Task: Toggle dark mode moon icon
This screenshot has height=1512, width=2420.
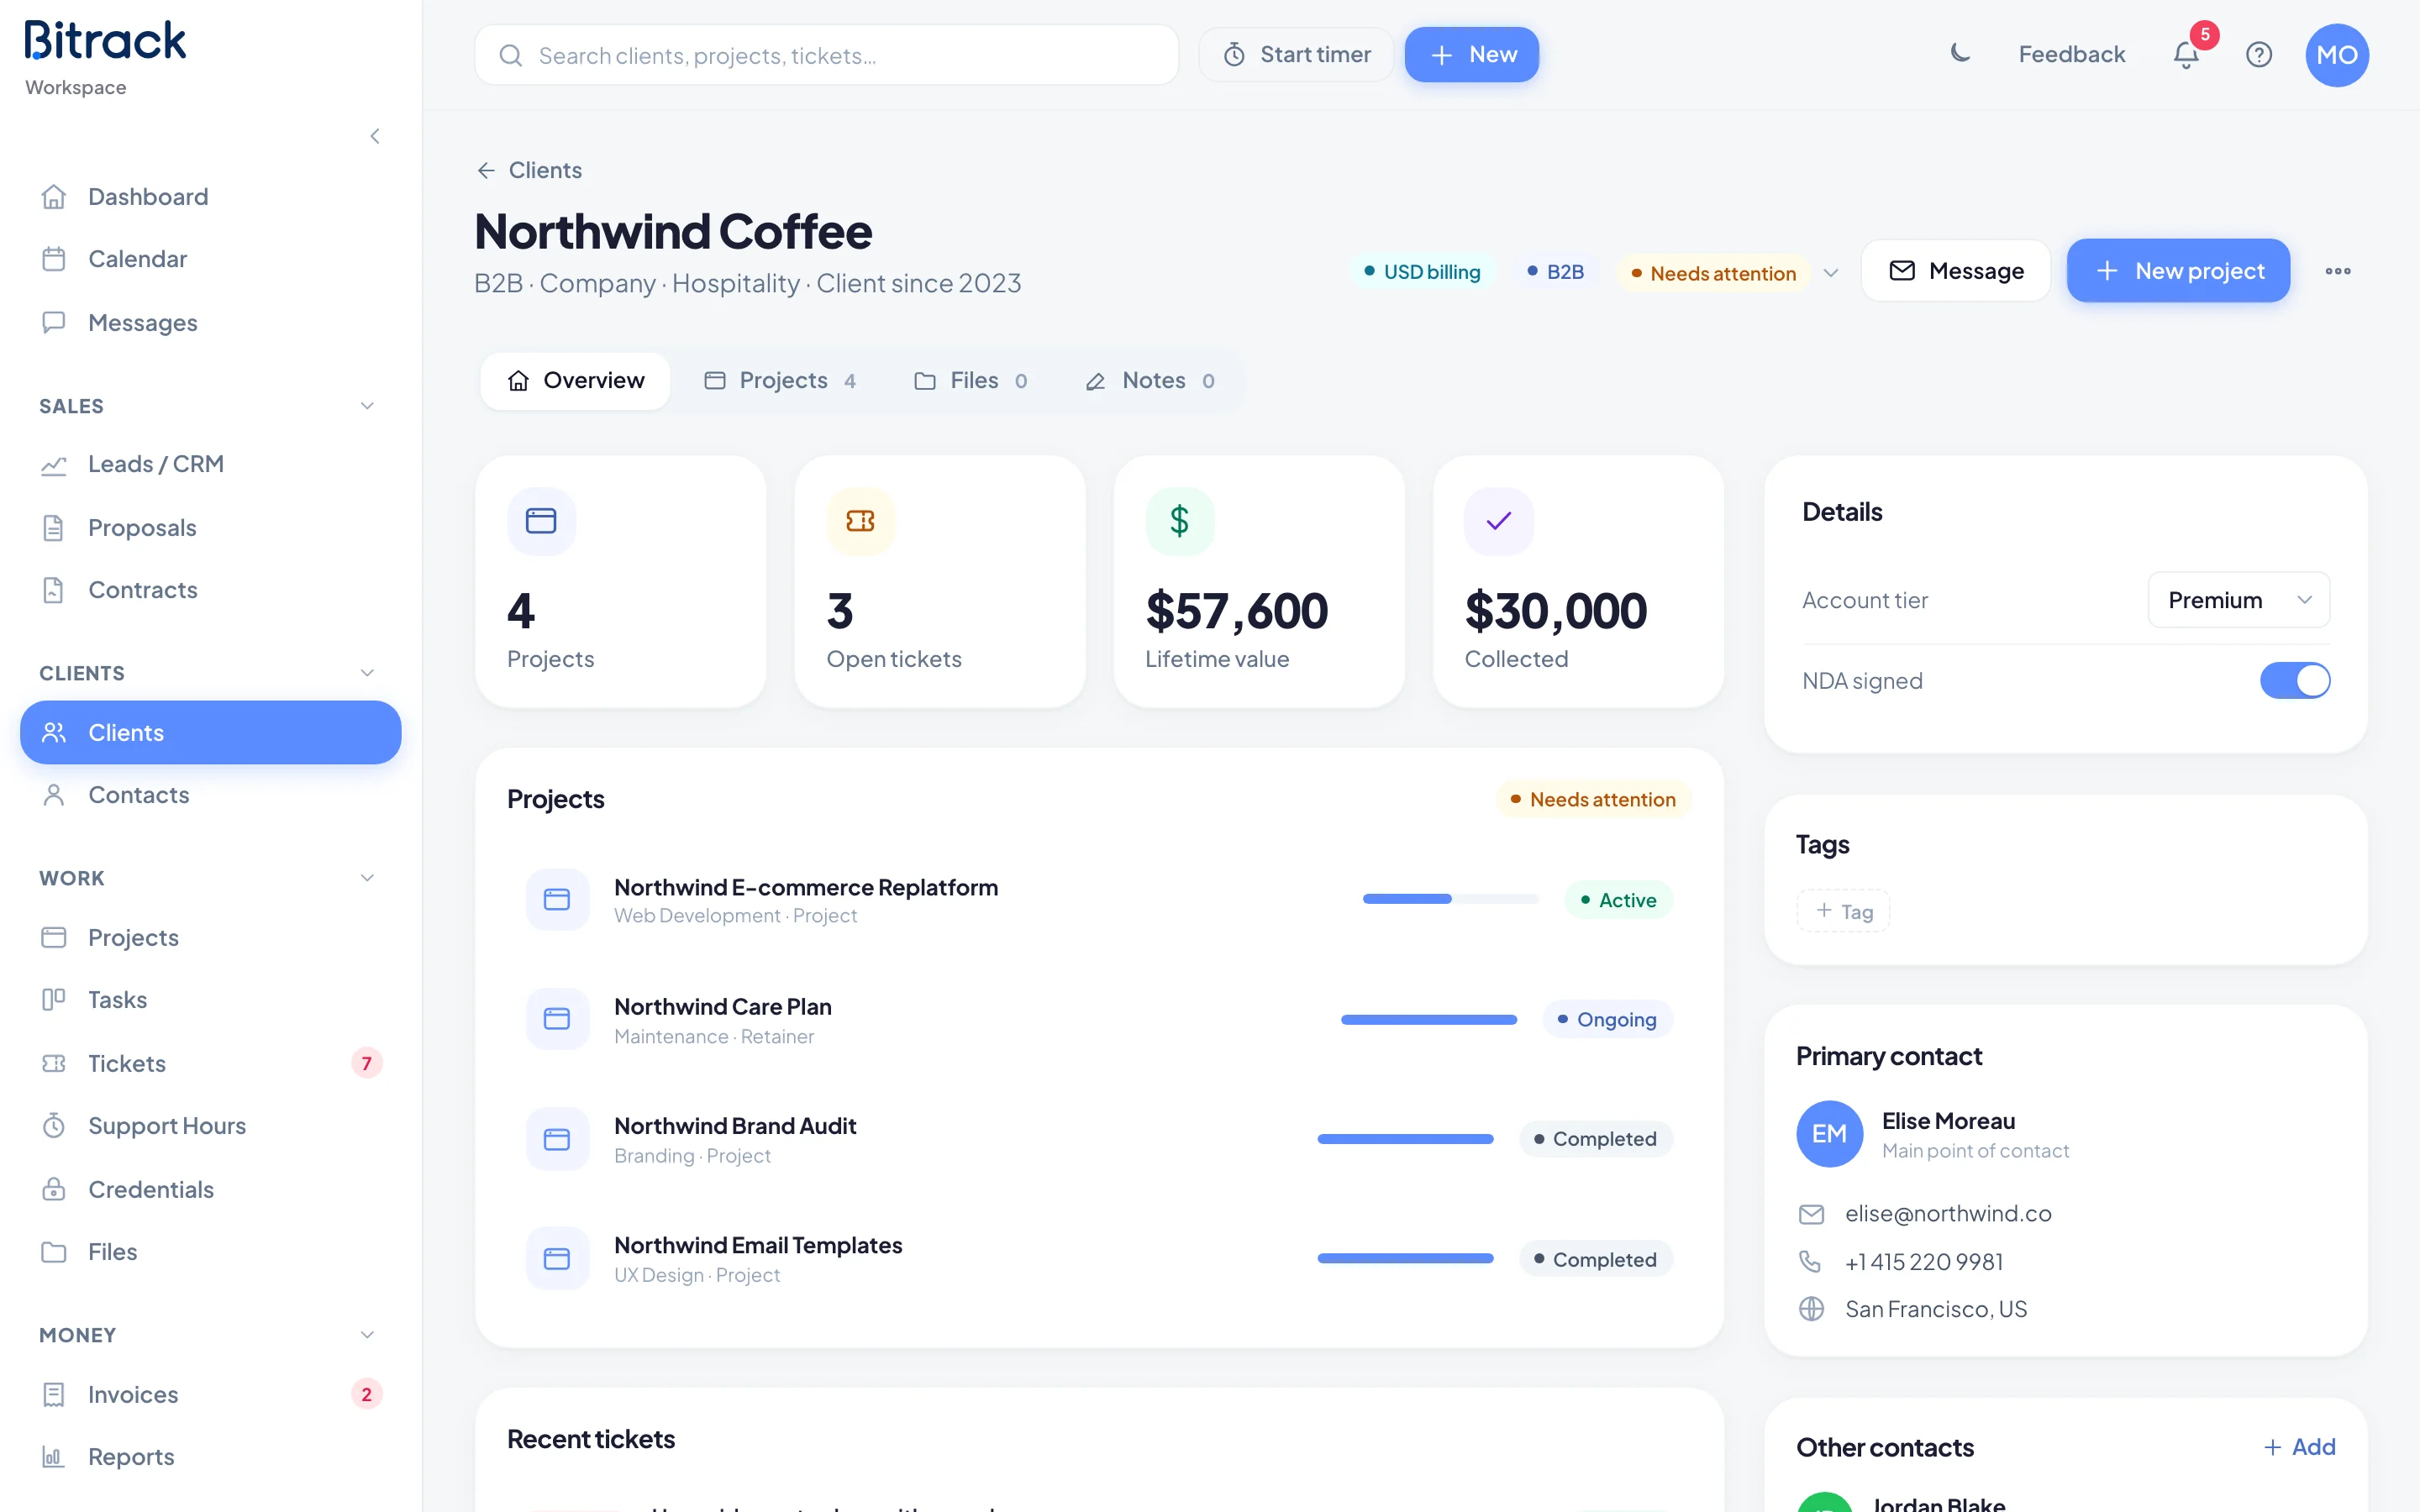Action: click(x=1960, y=54)
